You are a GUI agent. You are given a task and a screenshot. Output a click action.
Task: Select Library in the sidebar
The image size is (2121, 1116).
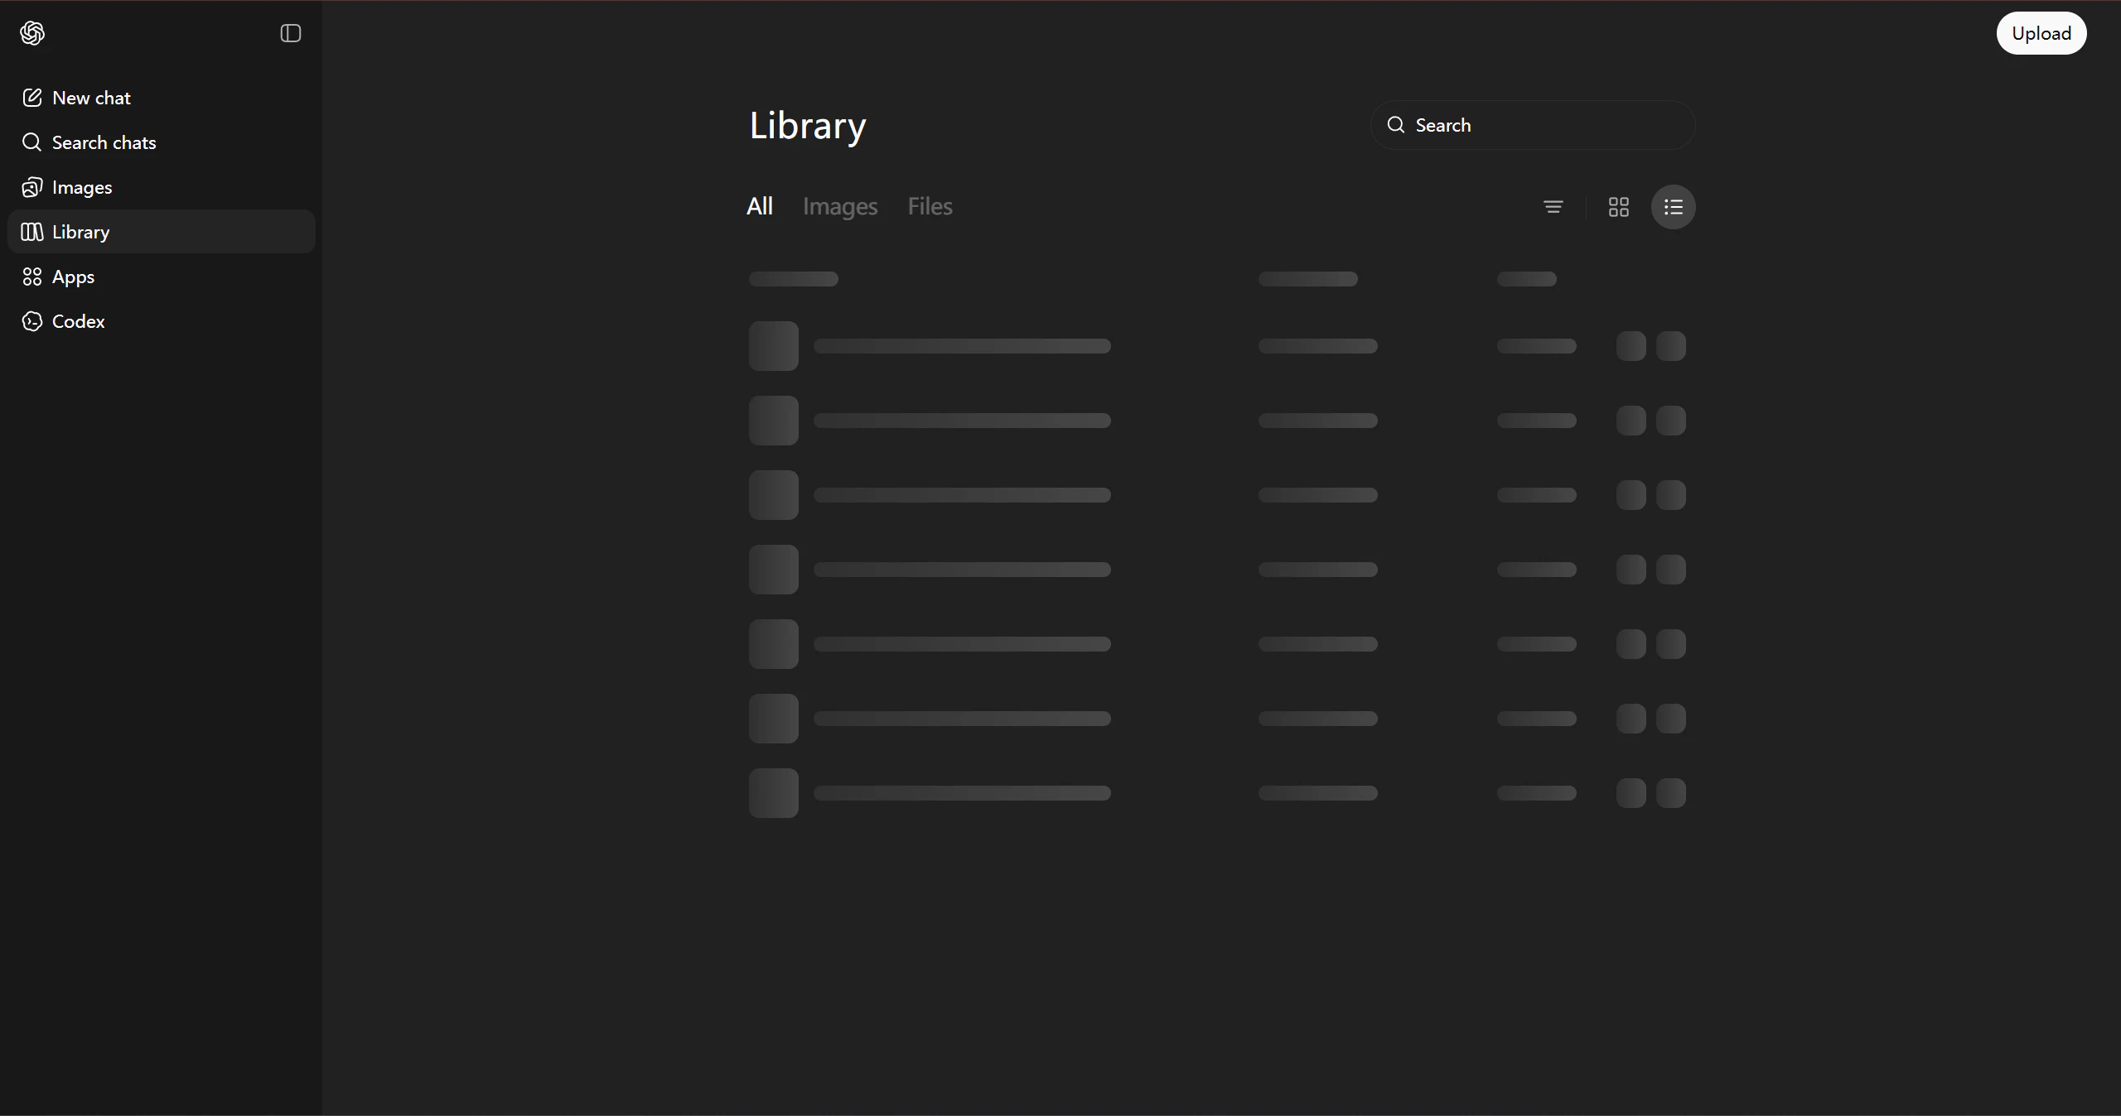(x=80, y=232)
